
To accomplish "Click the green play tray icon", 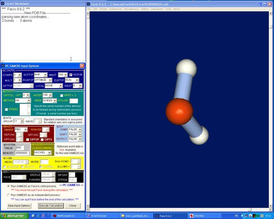I will click(x=258, y=216).
